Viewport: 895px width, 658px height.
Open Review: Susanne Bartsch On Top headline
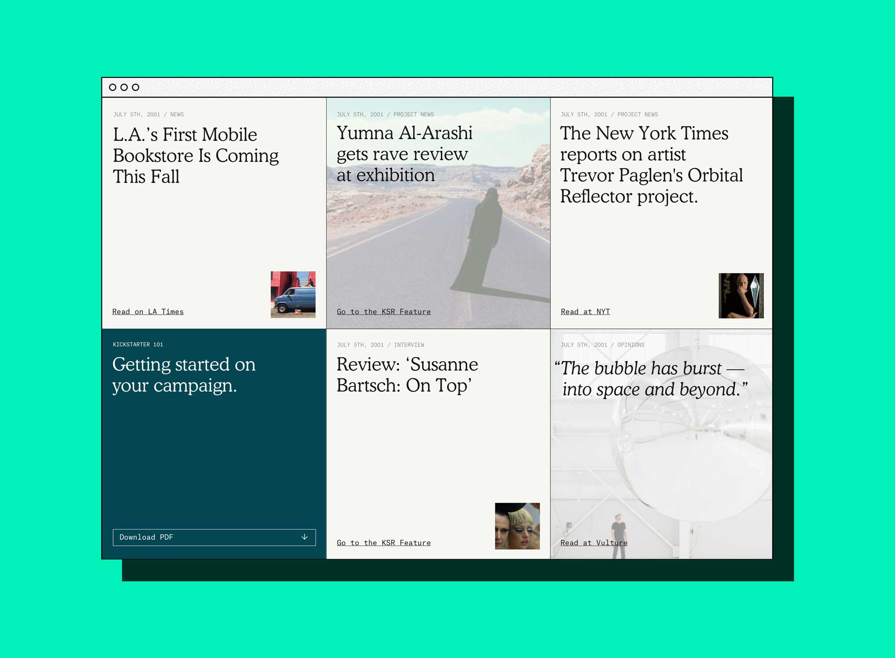[407, 375]
